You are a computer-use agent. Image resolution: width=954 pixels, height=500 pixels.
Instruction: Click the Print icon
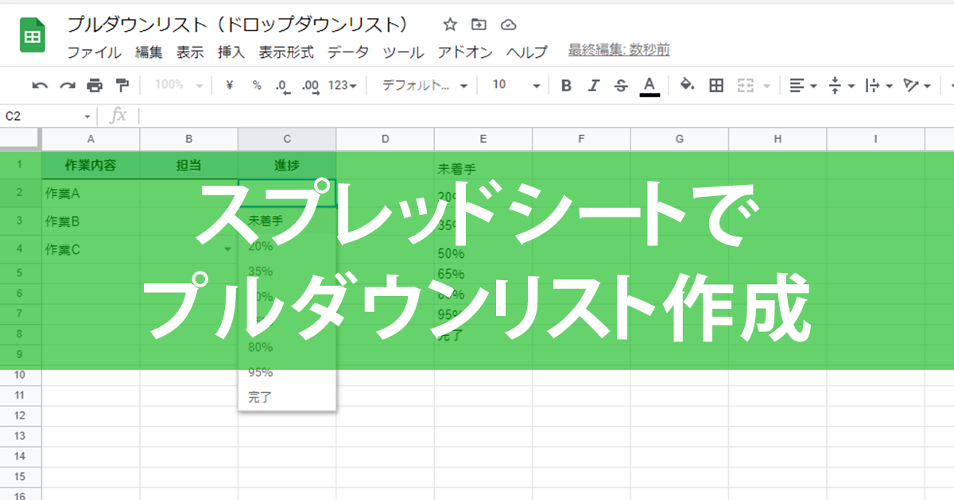pyautogui.click(x=95, y=85)
